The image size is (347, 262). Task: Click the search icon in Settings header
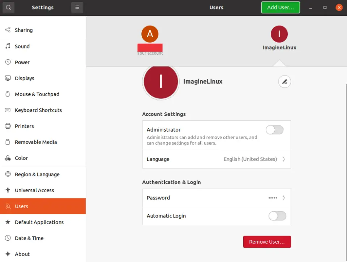tap(8, 7)
